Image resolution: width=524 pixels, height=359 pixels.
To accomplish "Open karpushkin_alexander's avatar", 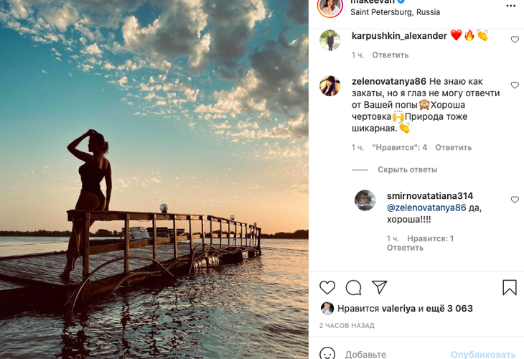I will [330, 40].
